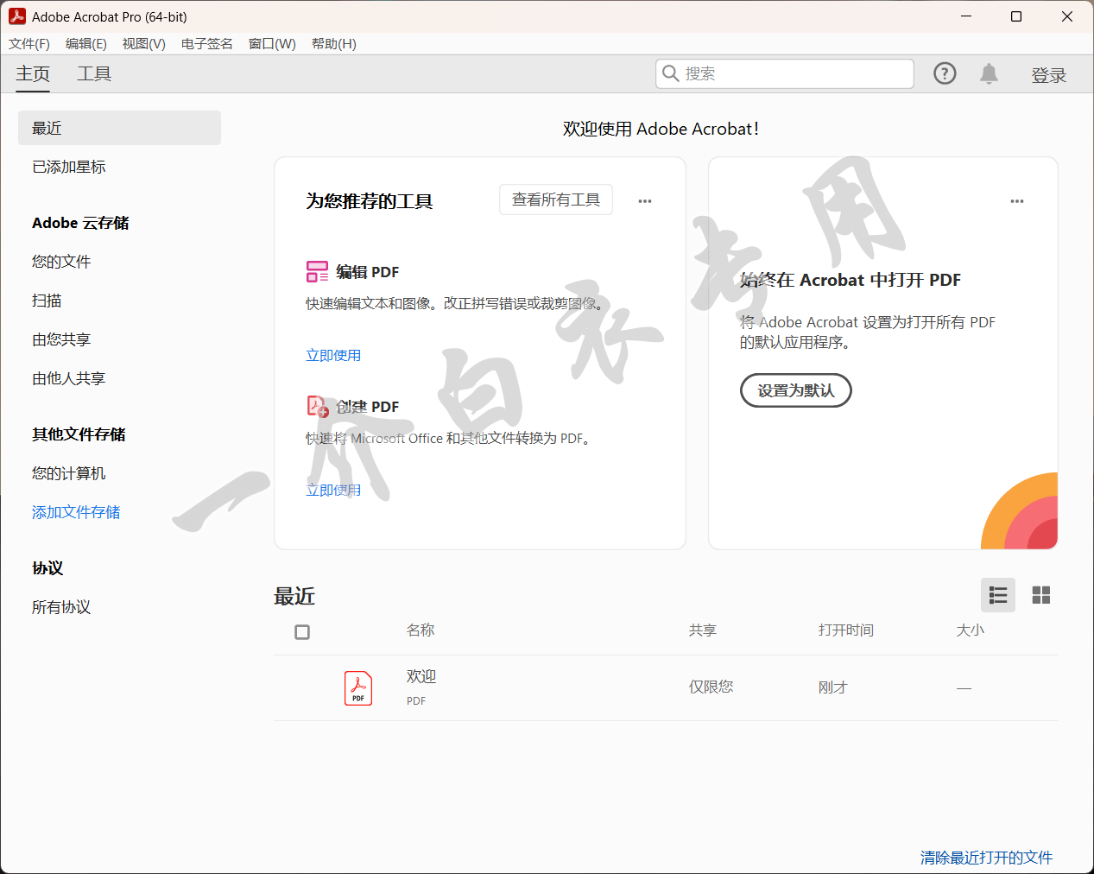Select 已添加星标 in the sidebar
Screen dimensions: 1094x874
click(69, 167)
